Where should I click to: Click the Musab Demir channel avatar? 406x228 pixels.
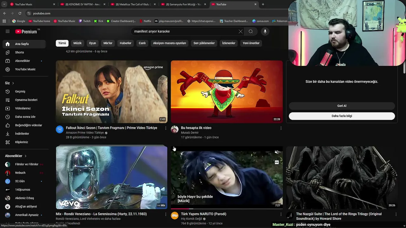click(x=175, y=129)
